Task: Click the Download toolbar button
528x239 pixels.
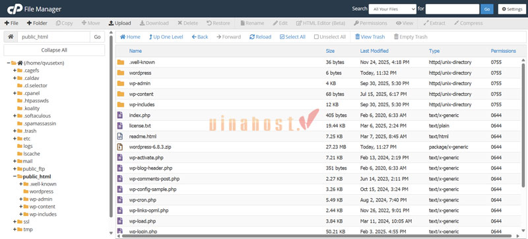Action: tap(154, 23)
